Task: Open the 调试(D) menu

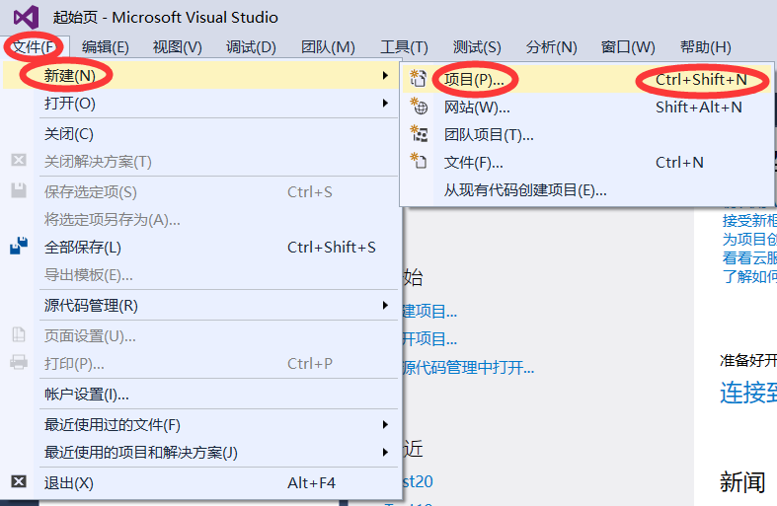Action: click(x=251, y=47)
